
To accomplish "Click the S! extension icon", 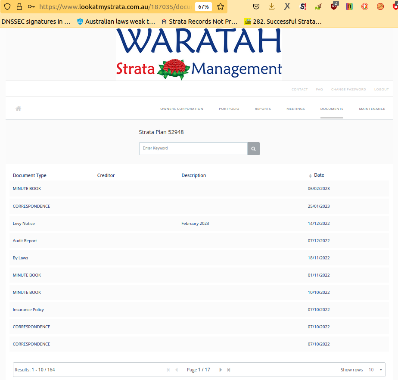I will [303, 6].
